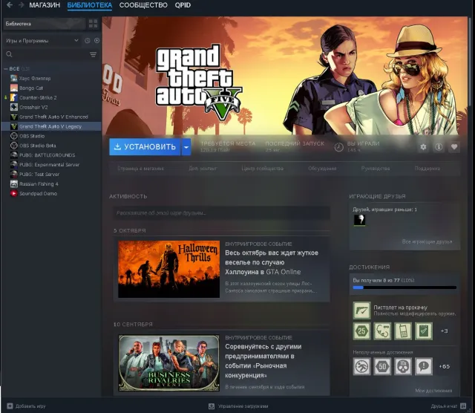Click the OBS Studio icon in list
This screenshot has height=413, width=475.
(14, 136)
